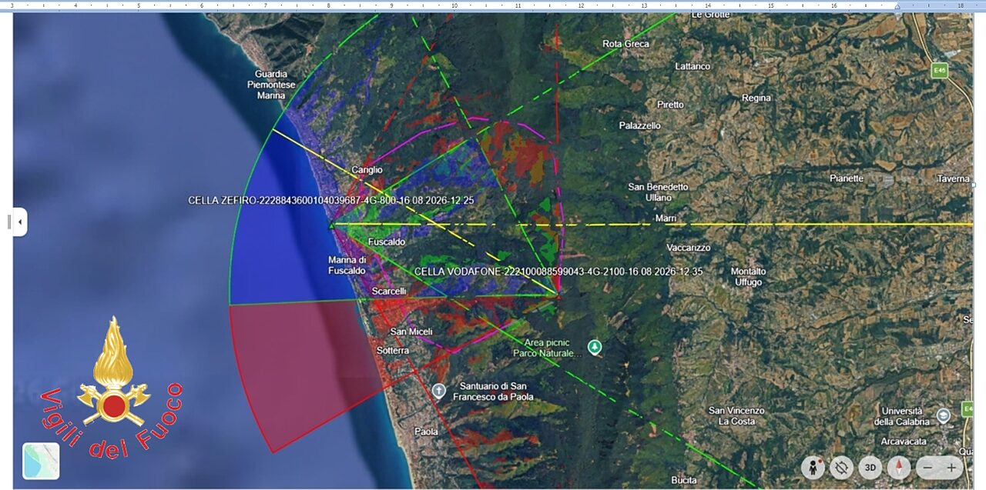Click the Università della Calabria marker icon
This screenshot has width=986, height=490.
click(x=944, y=415)
